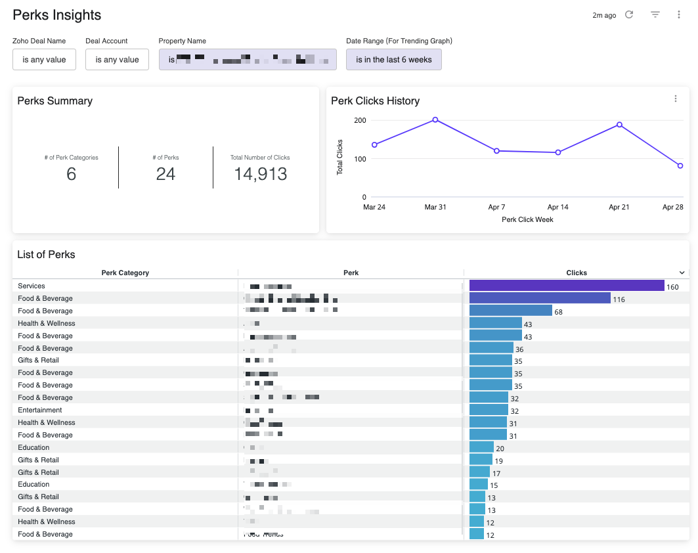Open the Deal Account filter dropdown
The image size is (698, 553).
click(117, 59)
